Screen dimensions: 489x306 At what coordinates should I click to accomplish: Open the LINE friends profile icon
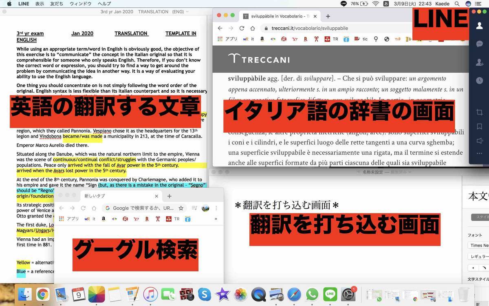coord(480,25)
